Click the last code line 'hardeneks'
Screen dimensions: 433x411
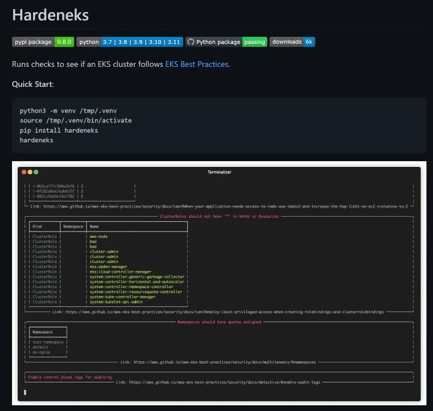(36, 140)
